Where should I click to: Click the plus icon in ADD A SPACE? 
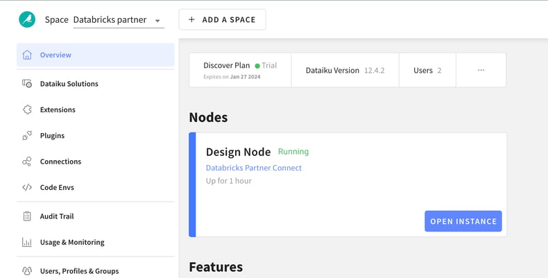(191, 19)
